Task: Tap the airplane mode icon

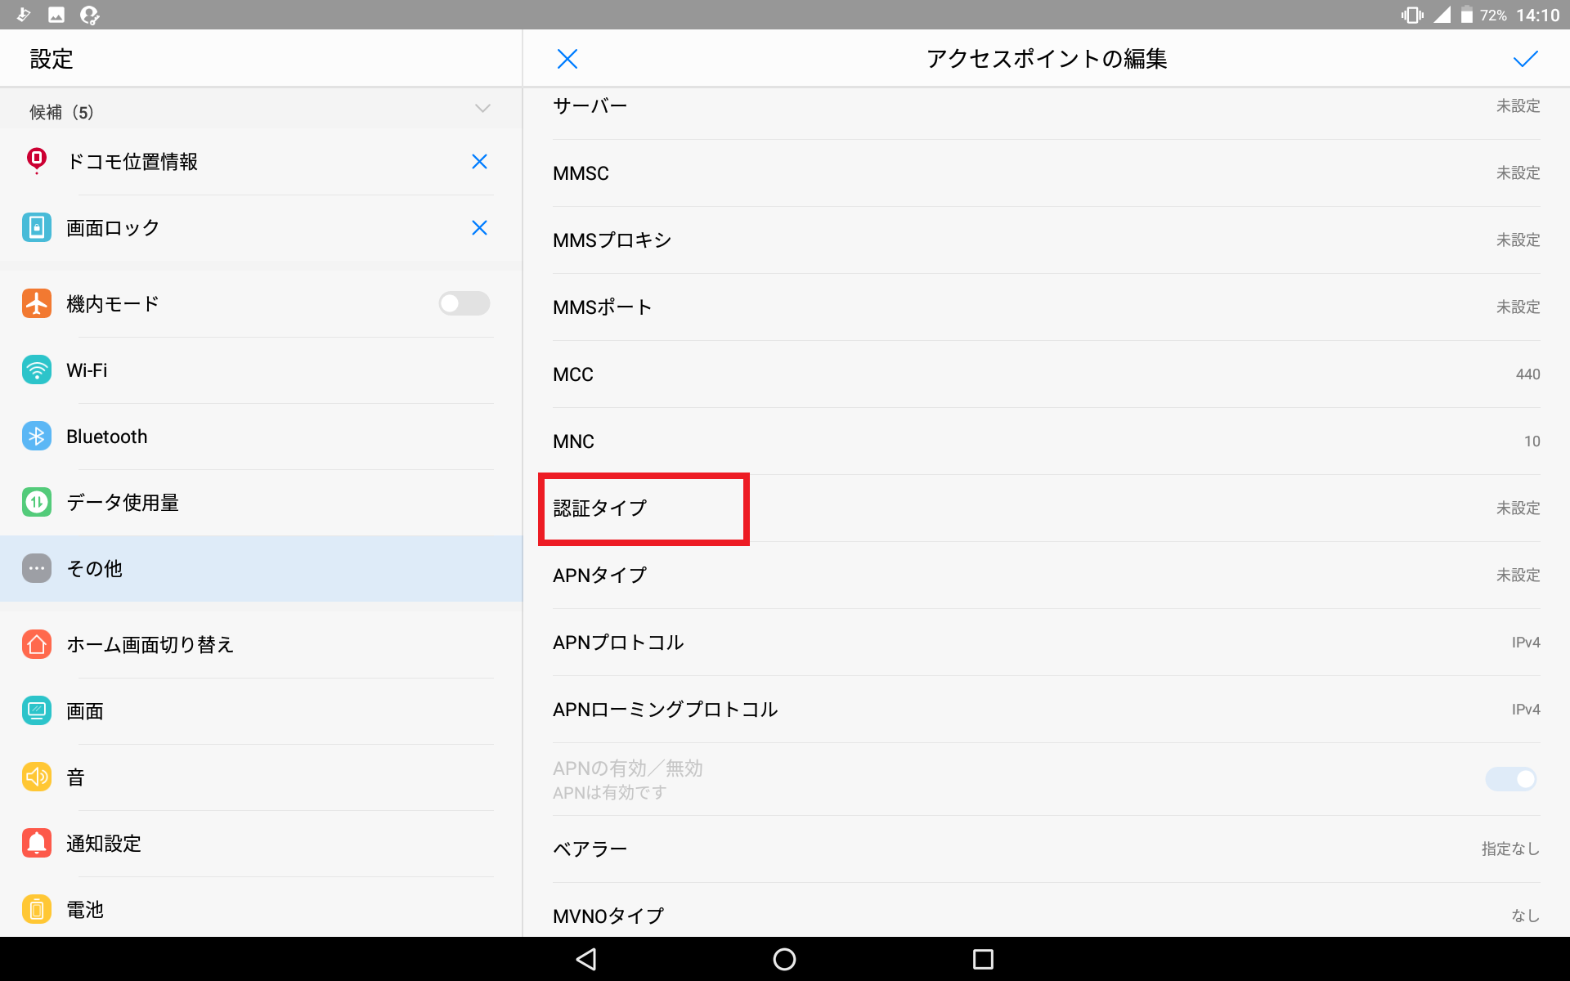Action: (37, 303)
